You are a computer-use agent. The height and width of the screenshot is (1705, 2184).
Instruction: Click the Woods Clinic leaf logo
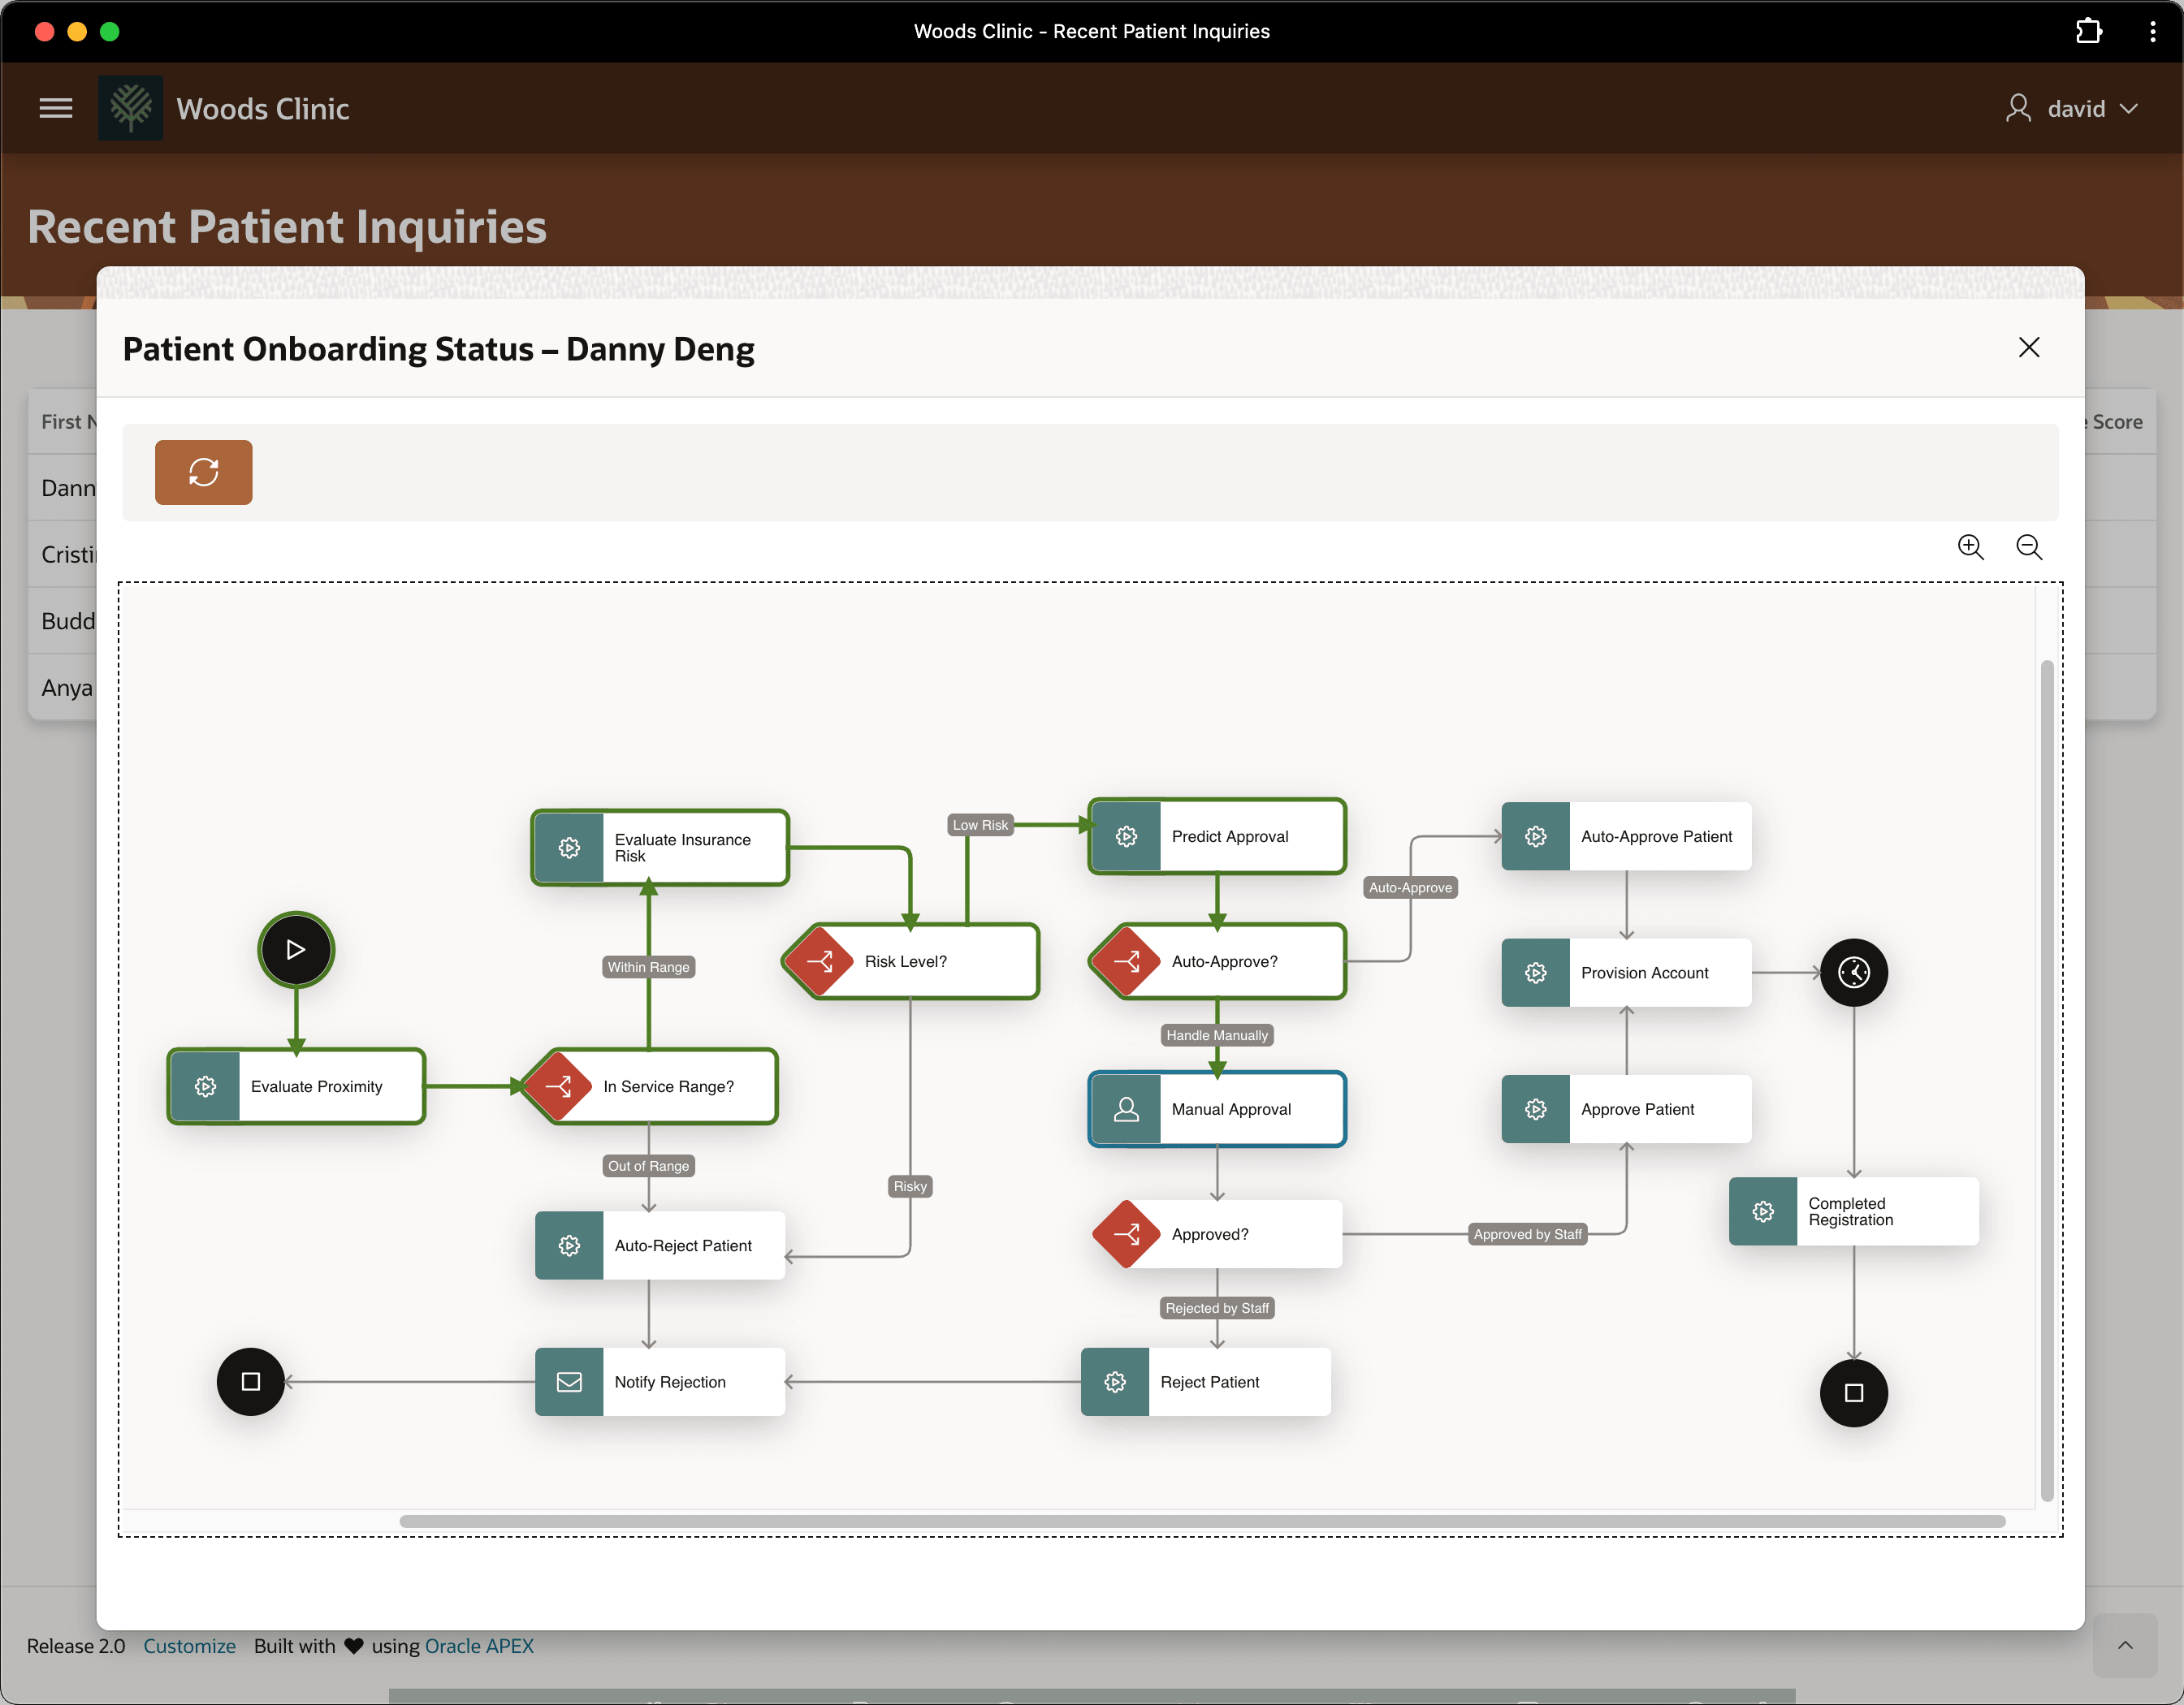pyautogui.click(x=131, y=108)
